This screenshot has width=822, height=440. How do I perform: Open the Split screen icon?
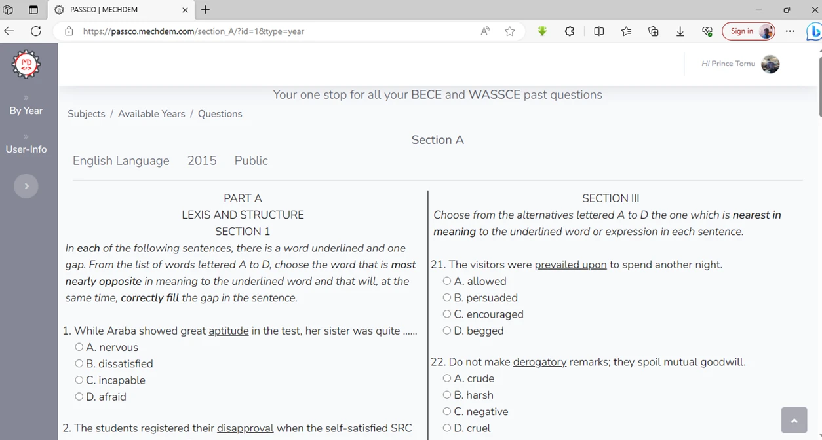[598, 31]
